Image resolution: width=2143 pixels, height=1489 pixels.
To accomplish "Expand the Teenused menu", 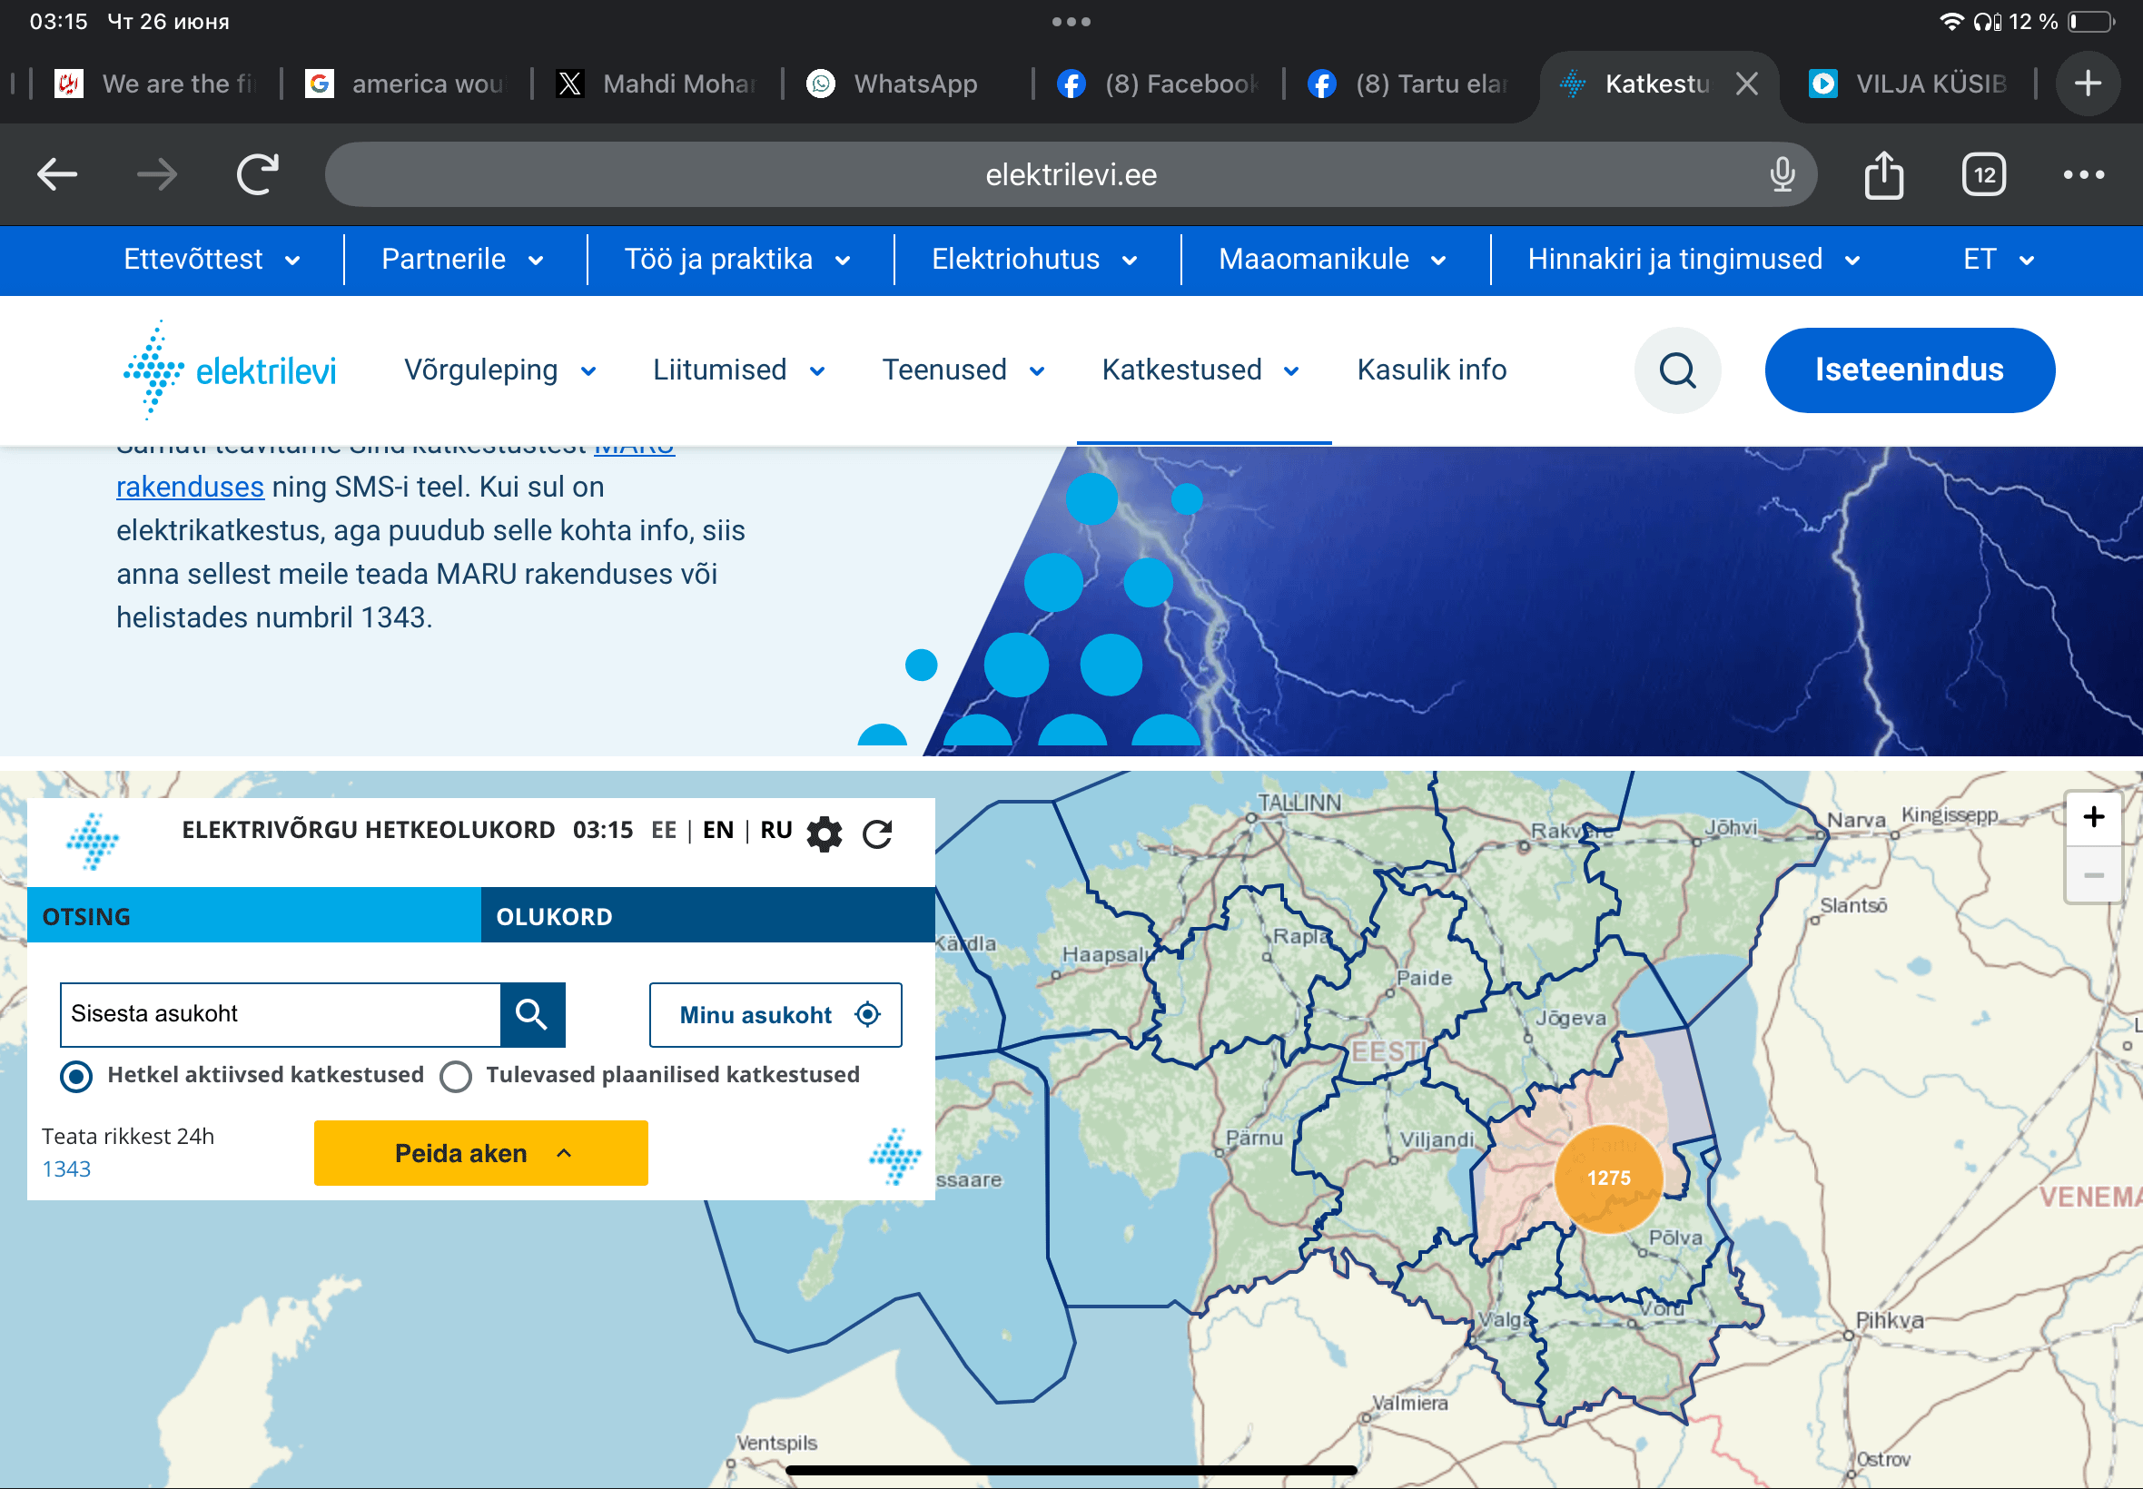I will coord(963,370).
